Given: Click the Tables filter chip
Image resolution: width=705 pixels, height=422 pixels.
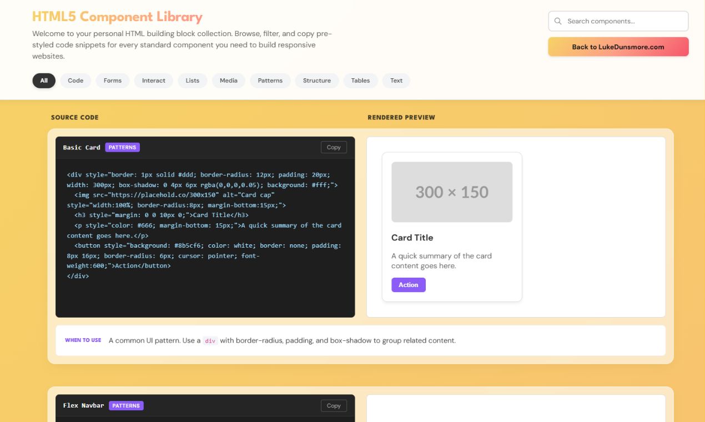Looking at the screenshot, I should pyautogui.click(x=360, y=81).
